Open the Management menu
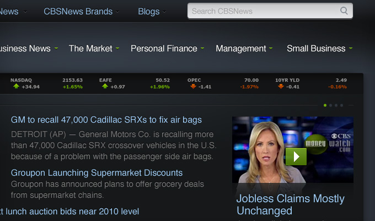375x221 pixels. click(x=241, y=49)
